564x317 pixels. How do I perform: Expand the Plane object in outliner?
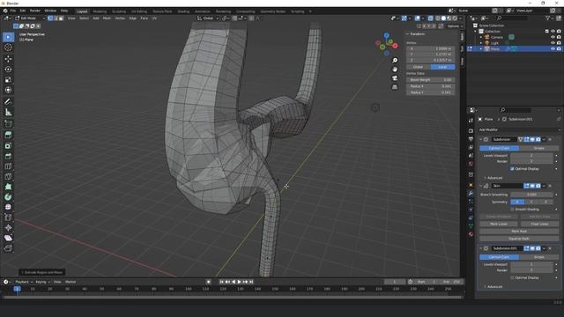(481, 48)
